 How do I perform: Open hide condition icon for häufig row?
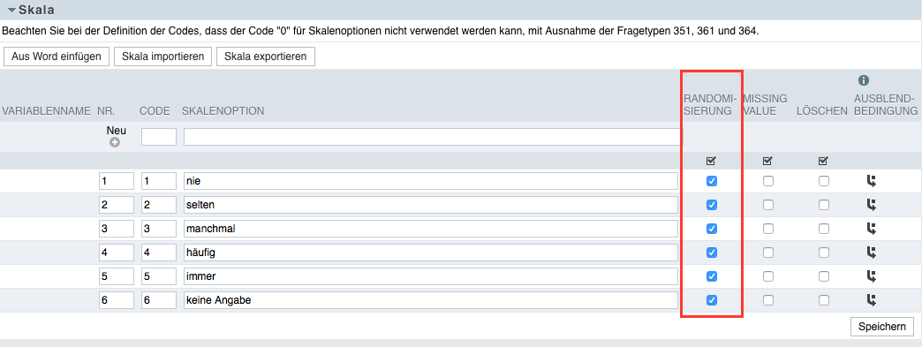pyautogui.click(x=872, y=253)
